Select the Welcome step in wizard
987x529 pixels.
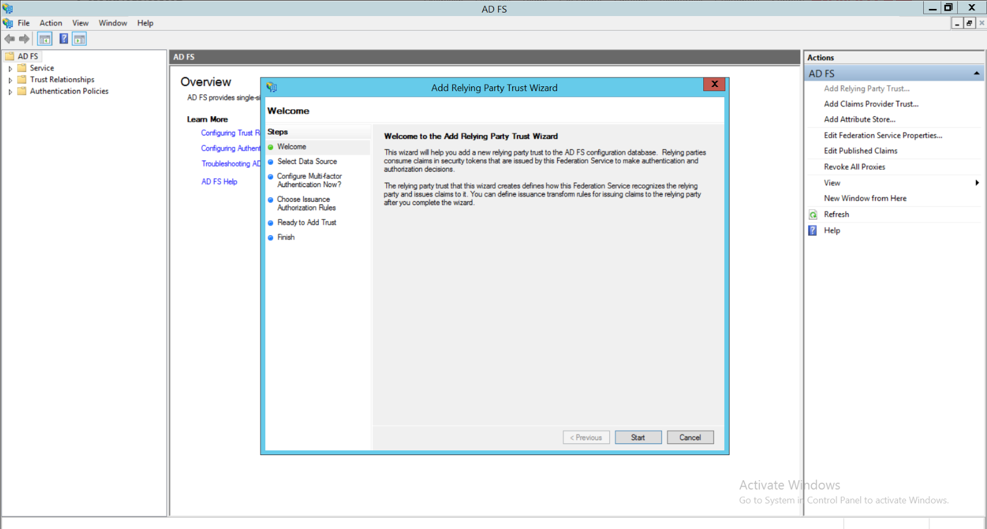click(291, 147)
